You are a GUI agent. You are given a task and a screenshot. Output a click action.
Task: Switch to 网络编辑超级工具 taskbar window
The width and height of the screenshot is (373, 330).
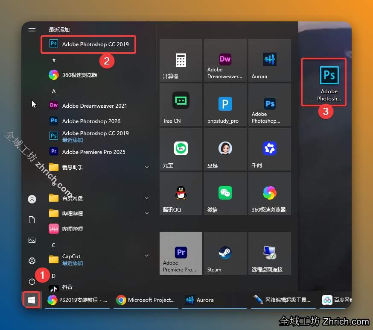pyautogui.click(x=283, y=300)
